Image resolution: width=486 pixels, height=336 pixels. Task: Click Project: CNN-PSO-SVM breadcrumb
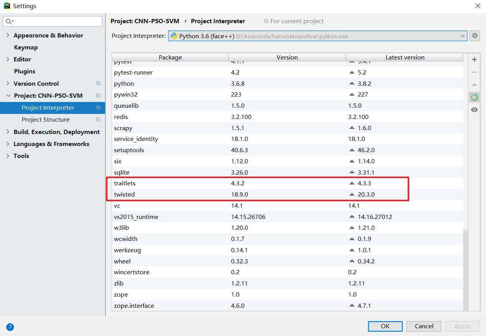(145, 21)
